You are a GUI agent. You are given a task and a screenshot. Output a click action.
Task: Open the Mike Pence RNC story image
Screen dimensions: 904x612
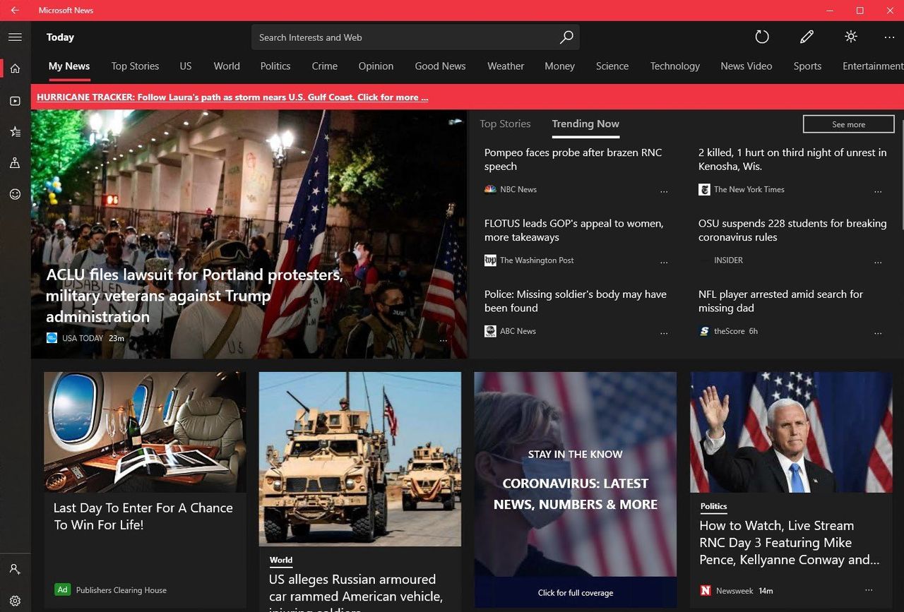pyautogui.click(x=791, y=432)
